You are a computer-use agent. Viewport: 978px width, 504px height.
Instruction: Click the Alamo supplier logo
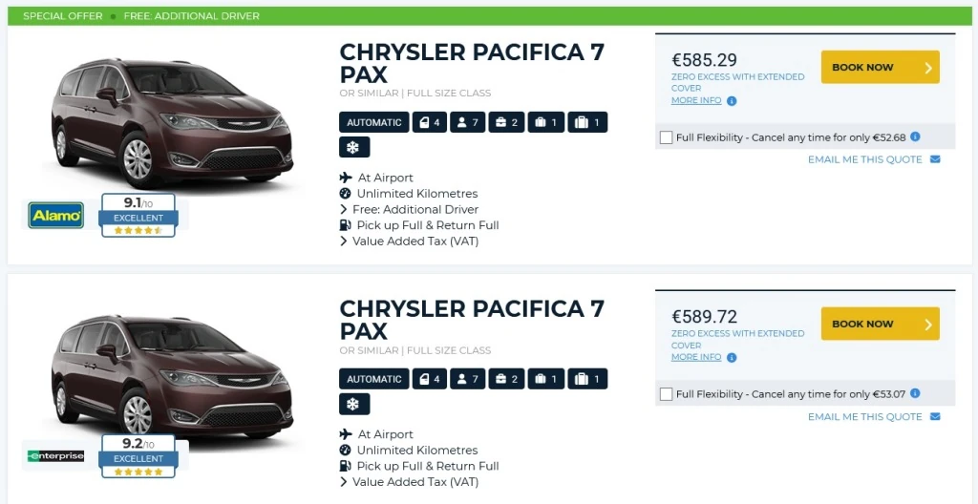click(56, 215)
